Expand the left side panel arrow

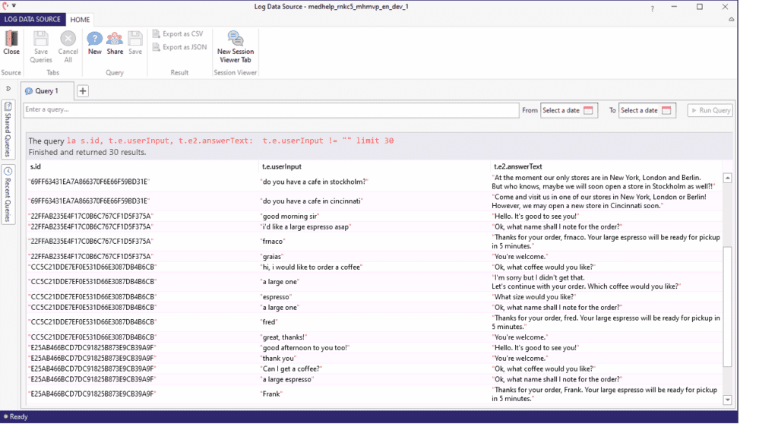(x=8, y=89)
